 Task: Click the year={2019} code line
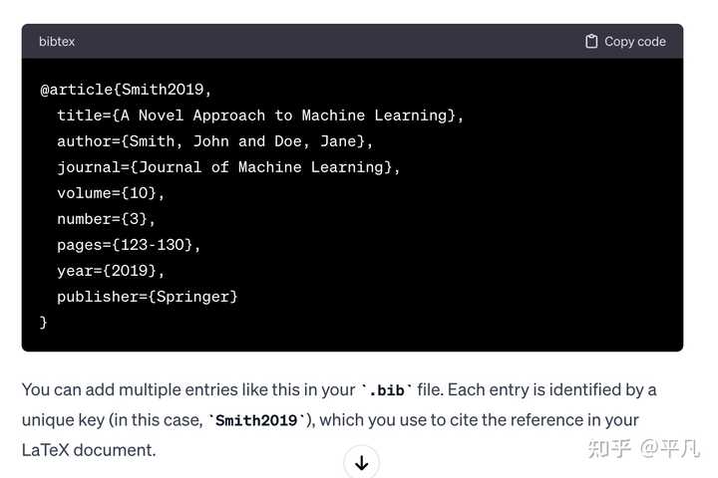(111, 271)
